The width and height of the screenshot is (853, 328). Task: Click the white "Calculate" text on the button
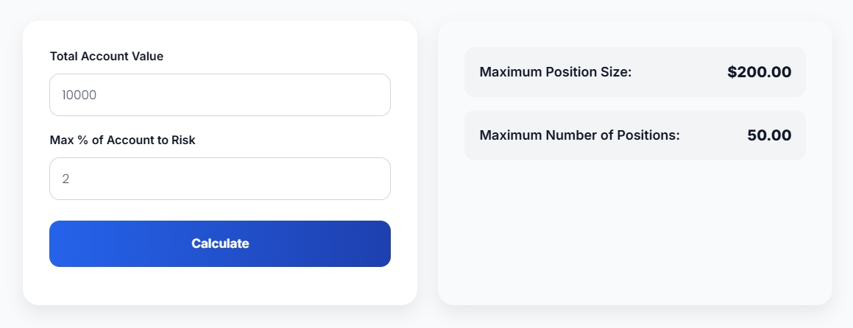point(220,243)
